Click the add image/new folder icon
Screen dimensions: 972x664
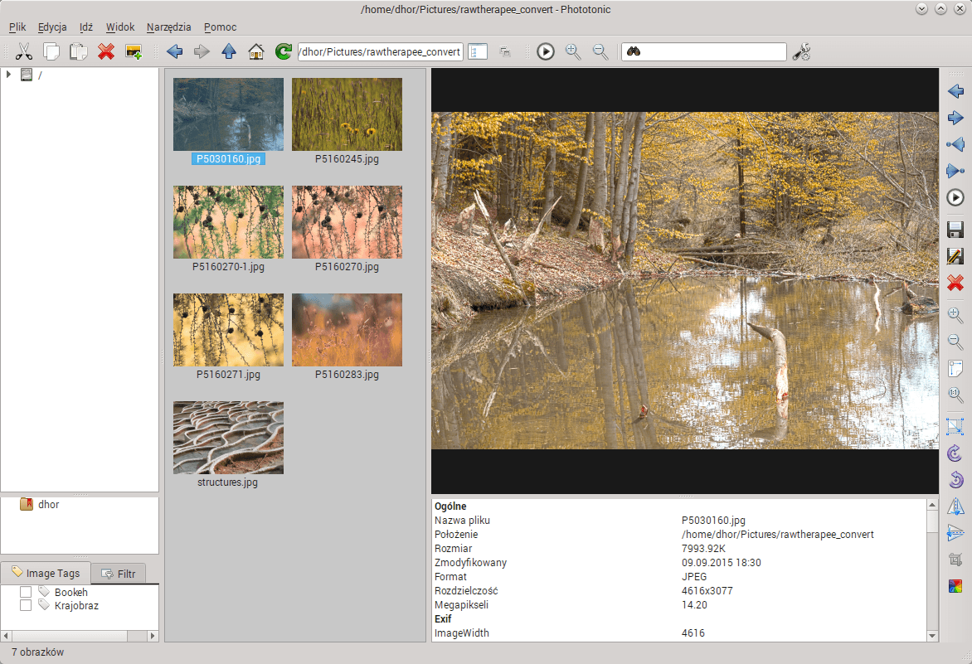134,51
